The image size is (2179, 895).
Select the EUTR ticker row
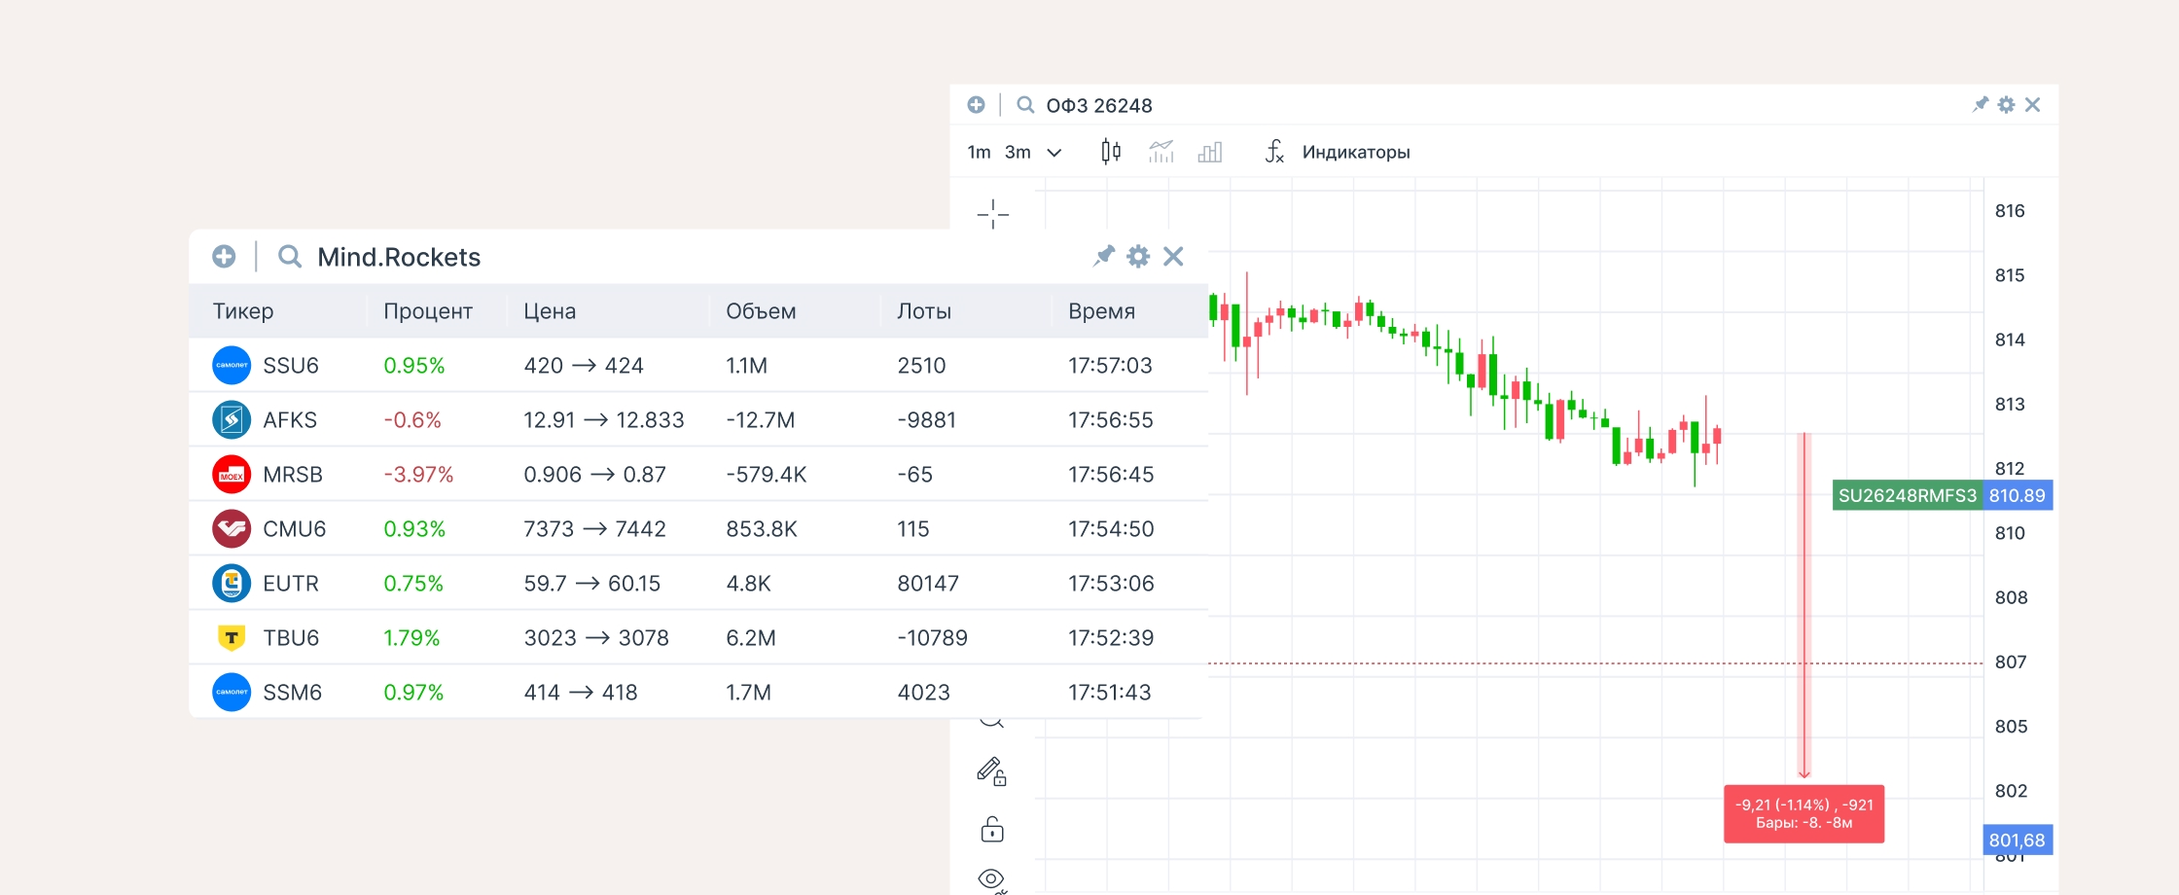698,583
